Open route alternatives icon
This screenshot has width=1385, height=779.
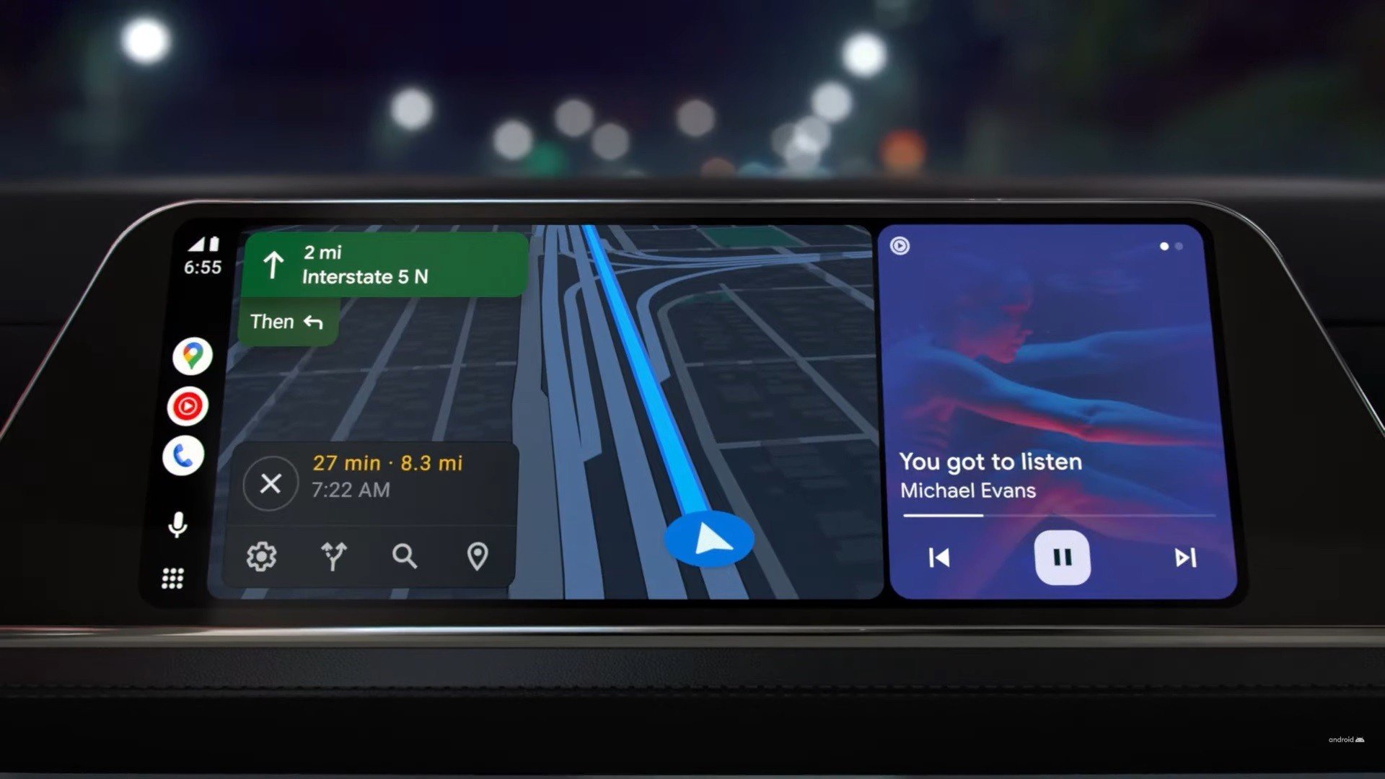[x=334, y=556]
